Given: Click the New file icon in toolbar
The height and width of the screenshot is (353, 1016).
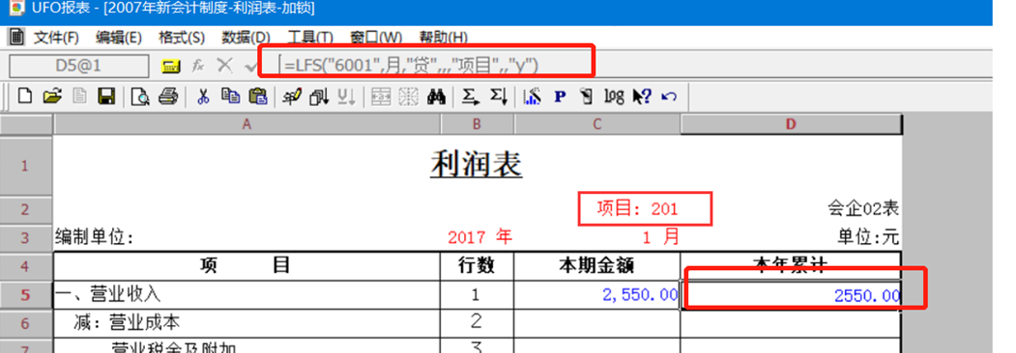Looking at the screenshot, I should (24, 97).
